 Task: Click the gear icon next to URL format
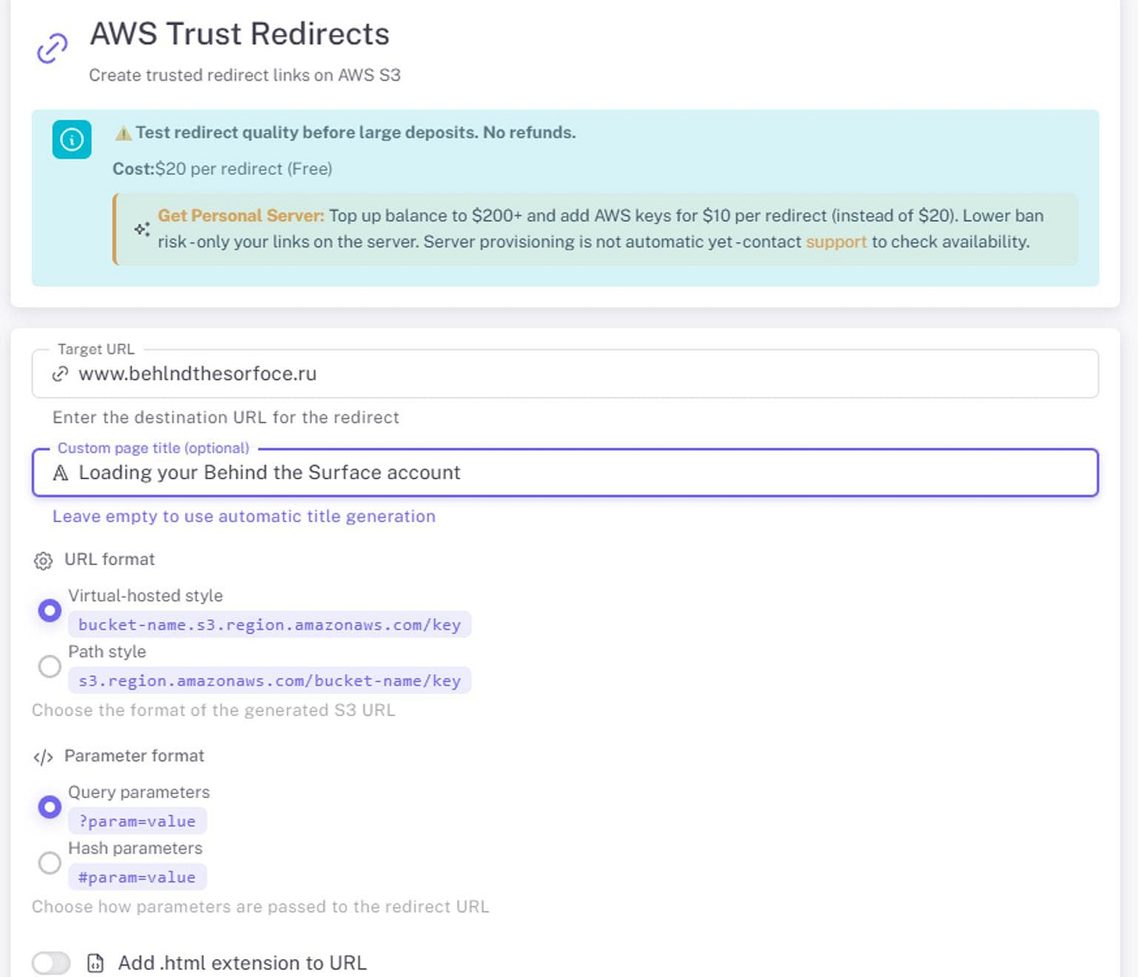pos(42,560)
